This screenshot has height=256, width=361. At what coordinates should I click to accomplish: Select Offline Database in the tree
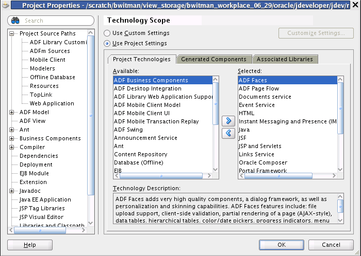pyautogui.click(x=53, y=77)
